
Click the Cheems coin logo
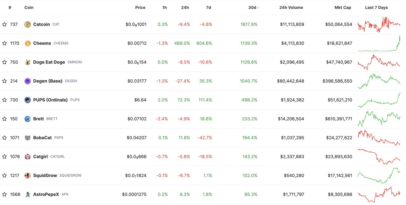(28, 43)
